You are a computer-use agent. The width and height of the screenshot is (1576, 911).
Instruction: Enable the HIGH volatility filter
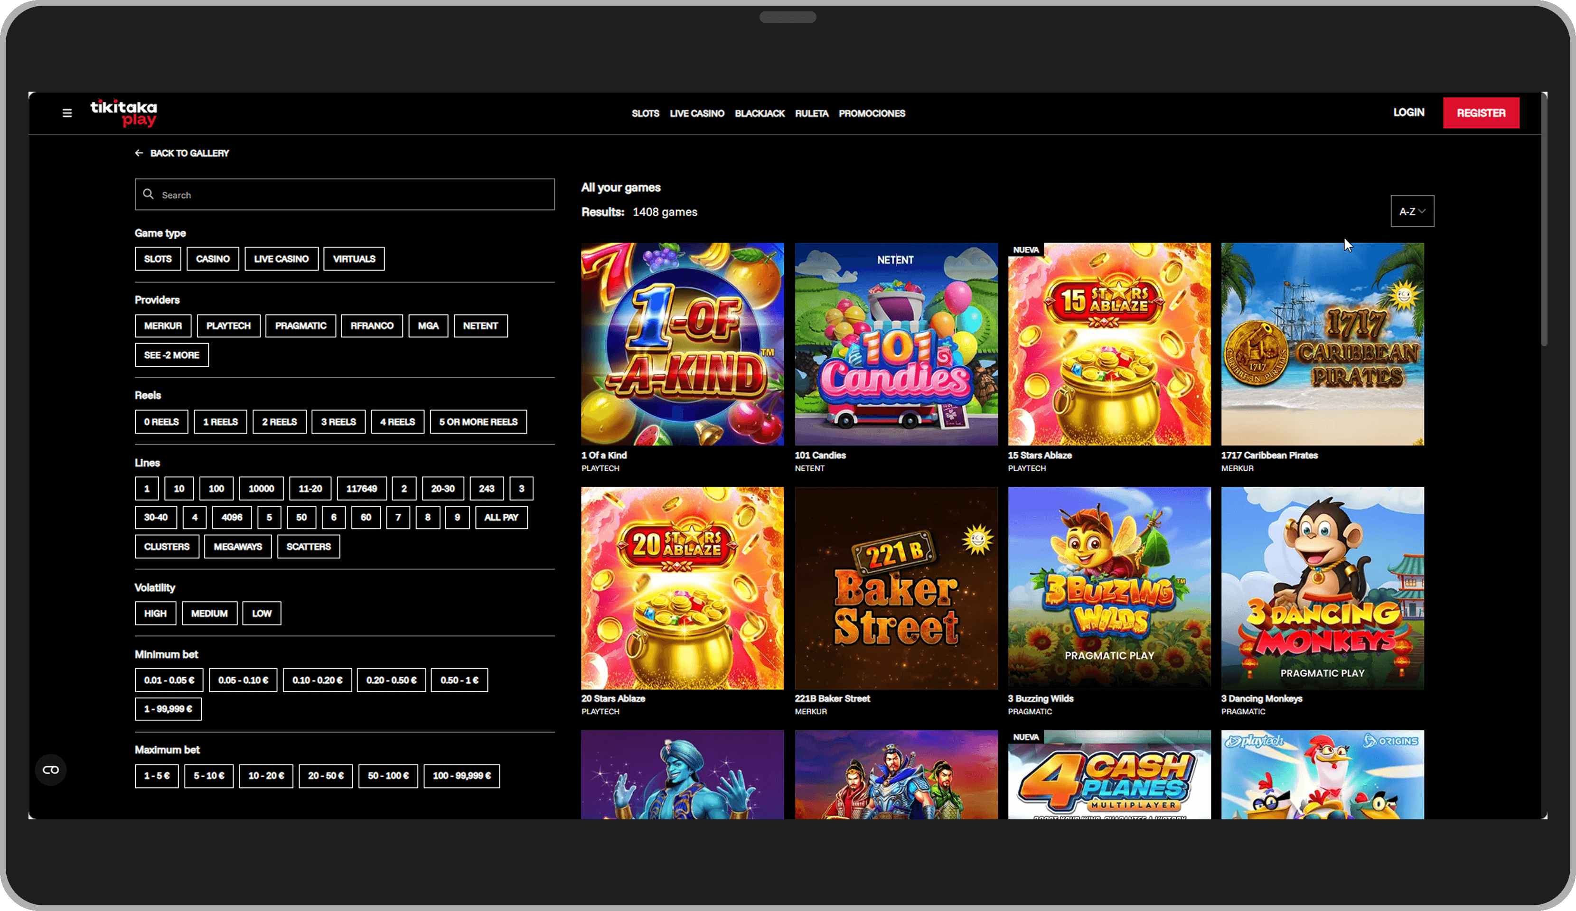(155, 614)
